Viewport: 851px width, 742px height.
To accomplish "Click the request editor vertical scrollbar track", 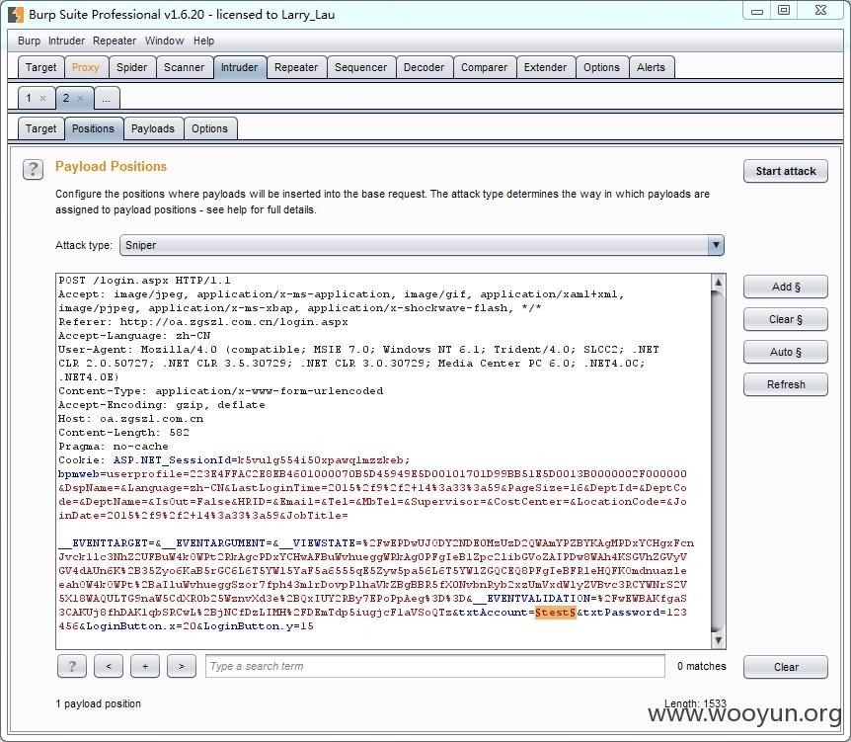I will [718, 461].
